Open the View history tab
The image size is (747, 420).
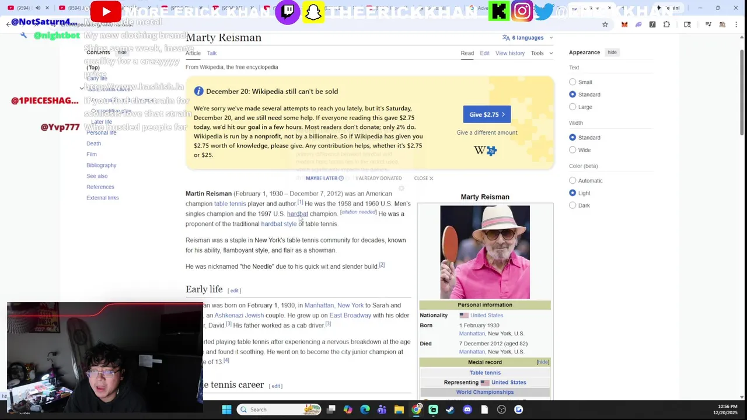click(510, 53)
